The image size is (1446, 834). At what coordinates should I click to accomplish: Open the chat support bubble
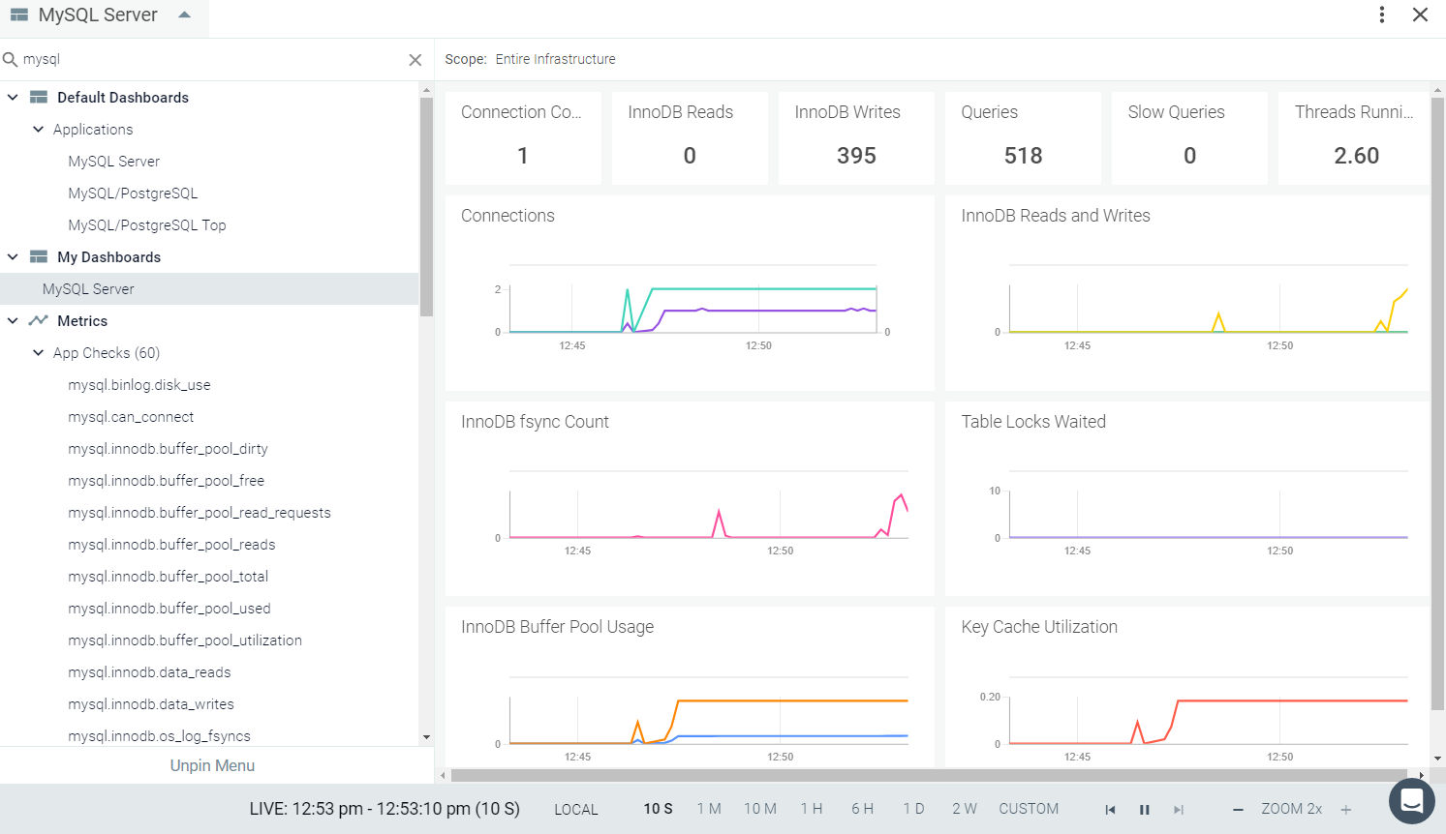[x=1412, y=801]
